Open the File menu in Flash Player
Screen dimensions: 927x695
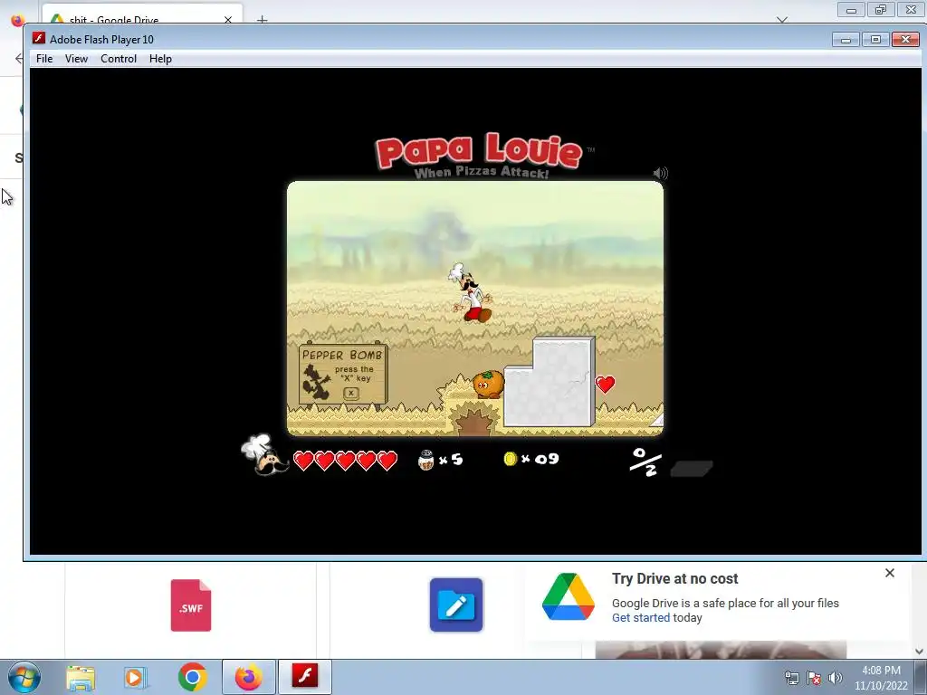point(44,59)
